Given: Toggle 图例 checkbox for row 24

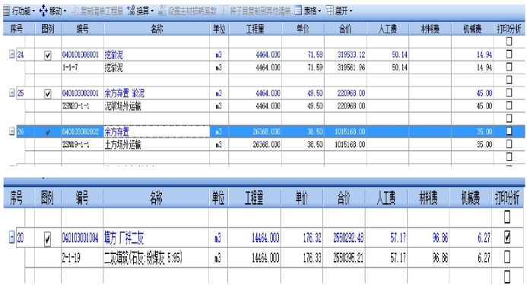Looking at the screenshot, I should pos(48,55).
